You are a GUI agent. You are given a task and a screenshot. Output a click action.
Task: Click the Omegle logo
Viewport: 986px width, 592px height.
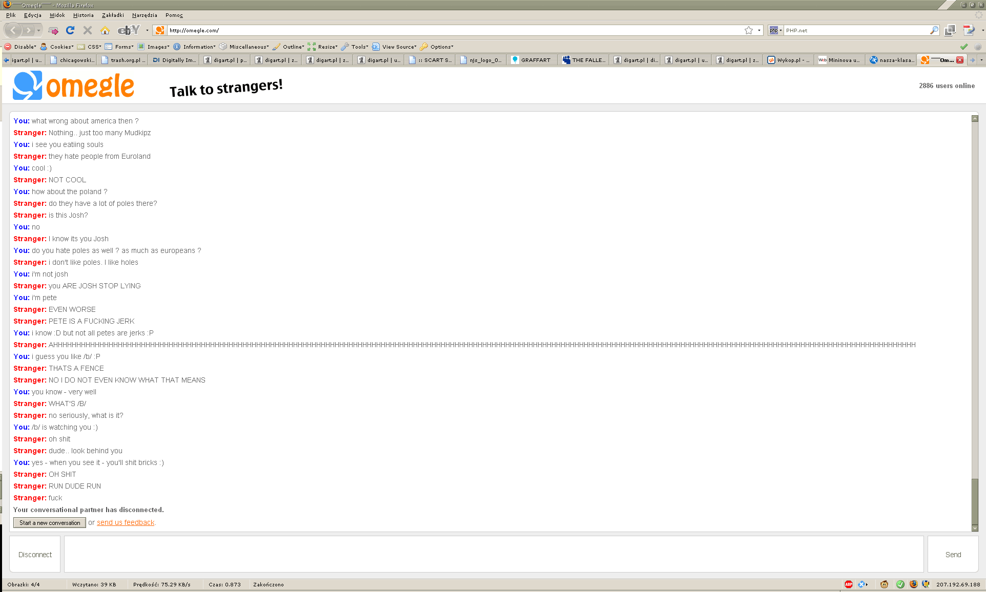pyautogui.click(x=74, y=86)
